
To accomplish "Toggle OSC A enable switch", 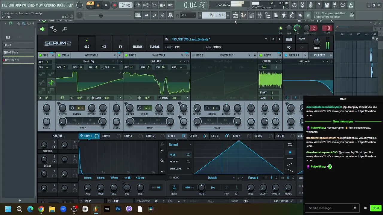I will tap(59, 55).
